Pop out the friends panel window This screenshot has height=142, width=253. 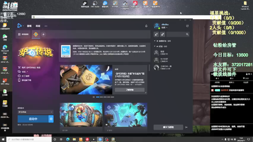point(187,26)
